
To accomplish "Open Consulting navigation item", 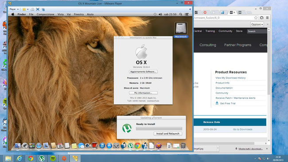I will 208,45.
